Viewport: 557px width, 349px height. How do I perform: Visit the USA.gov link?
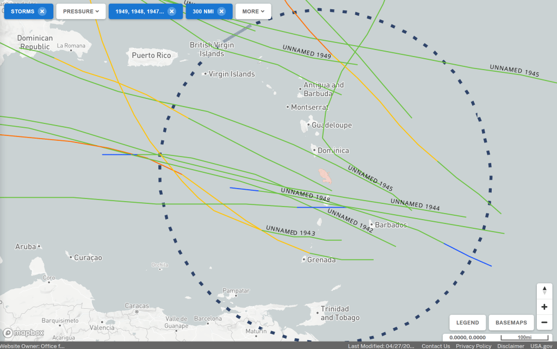(543, 346)
